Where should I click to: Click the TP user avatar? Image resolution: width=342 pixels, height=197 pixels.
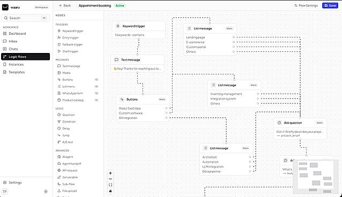click(x=5, y=192)
